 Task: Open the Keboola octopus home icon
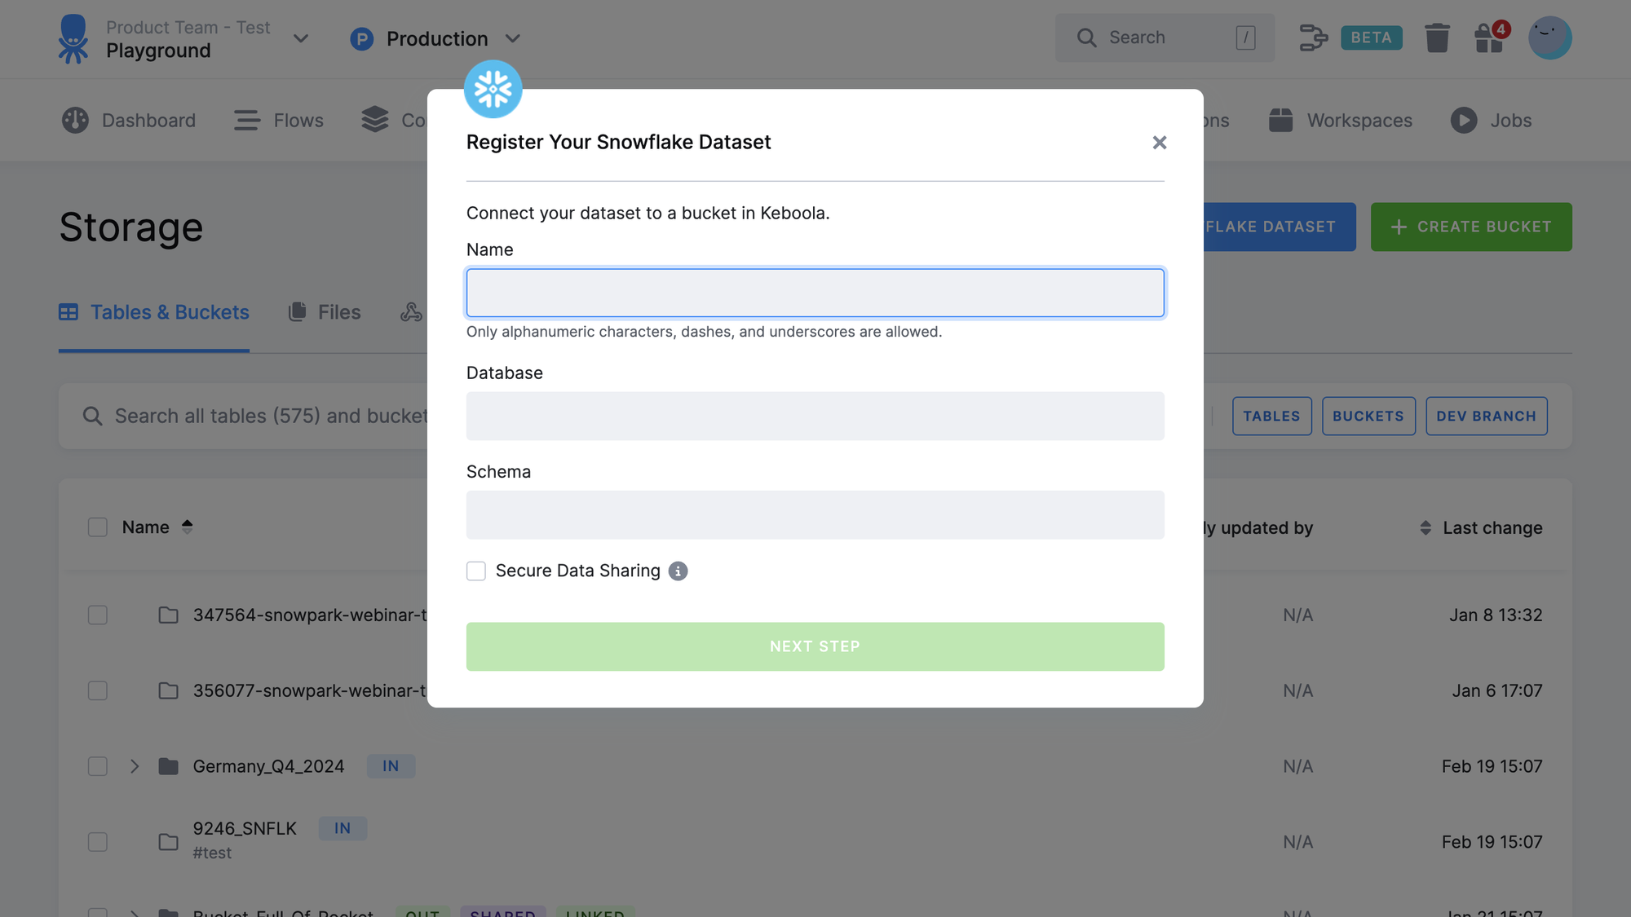pos(74,37)
